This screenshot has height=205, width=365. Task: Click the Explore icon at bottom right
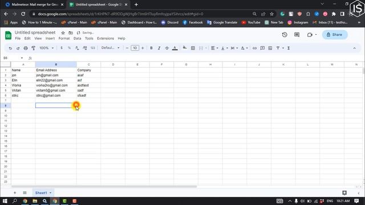click(344, 192)
